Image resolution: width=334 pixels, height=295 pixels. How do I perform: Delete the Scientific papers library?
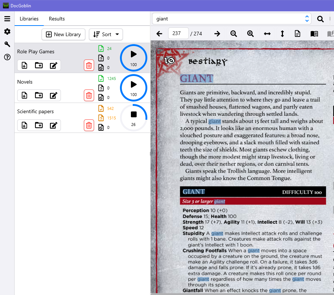pos(89,125)
